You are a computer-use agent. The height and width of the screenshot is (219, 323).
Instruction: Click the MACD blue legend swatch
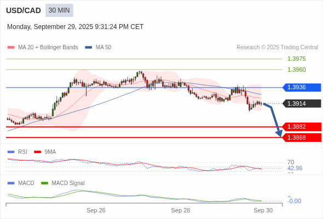point(11,183)
